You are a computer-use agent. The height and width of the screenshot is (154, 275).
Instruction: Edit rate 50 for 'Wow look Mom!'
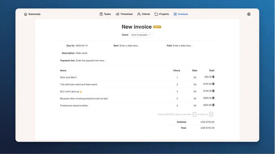(195, 77)
